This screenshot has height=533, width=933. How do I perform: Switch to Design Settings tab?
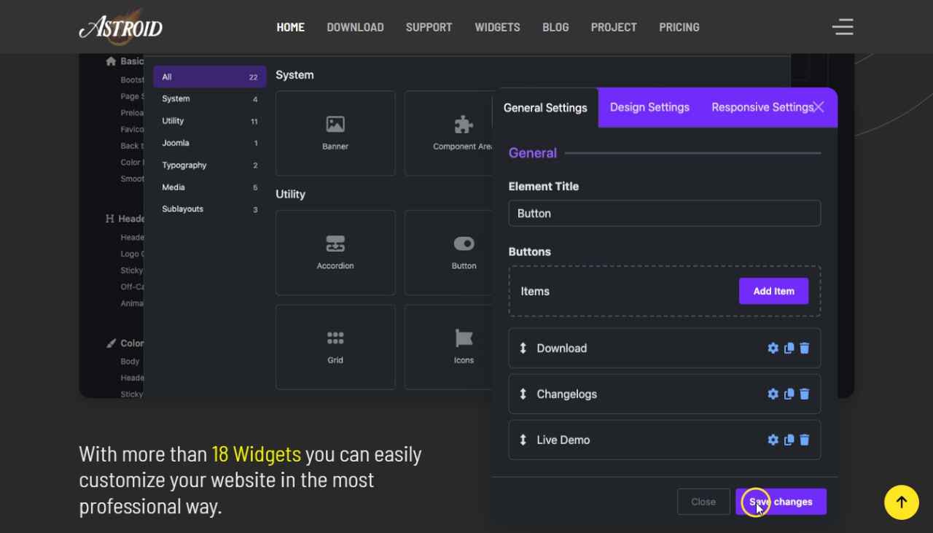pos(649,107)
